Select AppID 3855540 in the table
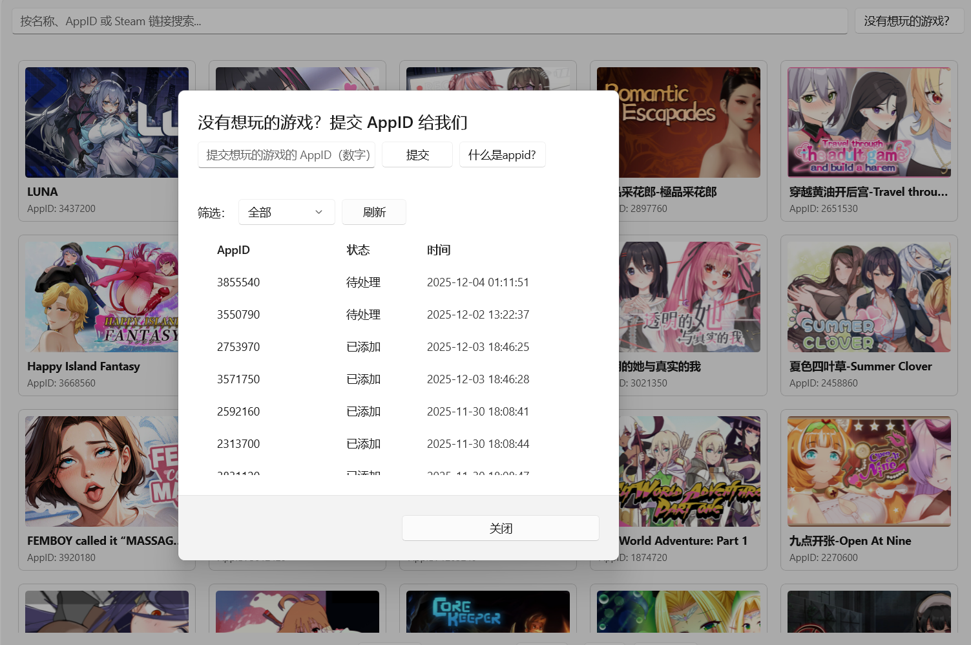 (x=238, y=282)
